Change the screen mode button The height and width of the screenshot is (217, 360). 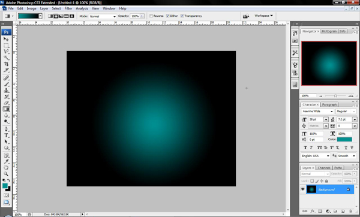click(x=6, y=203)
